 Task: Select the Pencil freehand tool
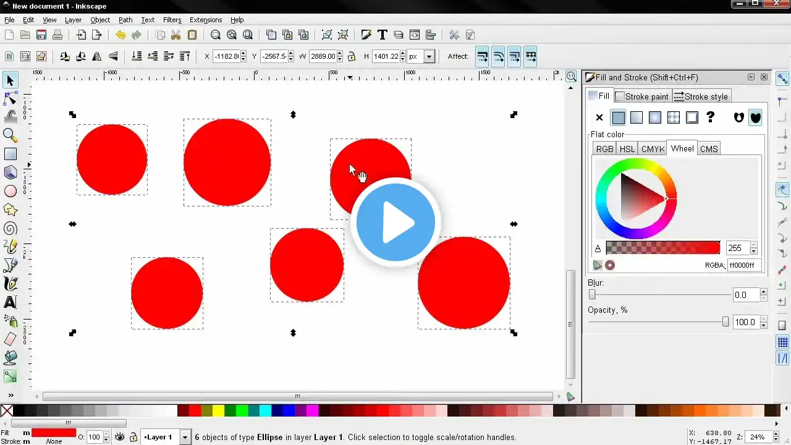click(10, 247)
